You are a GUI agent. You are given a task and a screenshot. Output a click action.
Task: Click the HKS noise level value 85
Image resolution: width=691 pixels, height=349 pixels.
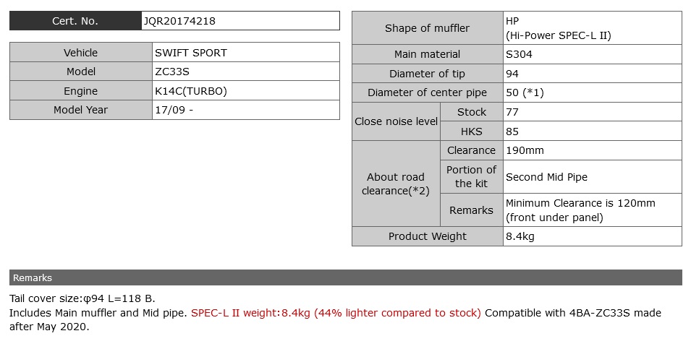593,132
